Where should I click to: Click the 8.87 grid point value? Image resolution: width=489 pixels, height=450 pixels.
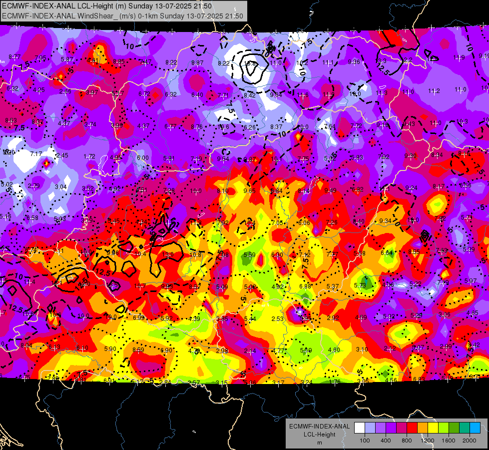coord(197,63)
